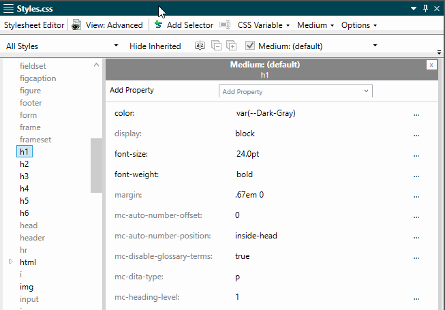445x310 pixels.
Task: Open the Options menu
Action: [359, 25]
